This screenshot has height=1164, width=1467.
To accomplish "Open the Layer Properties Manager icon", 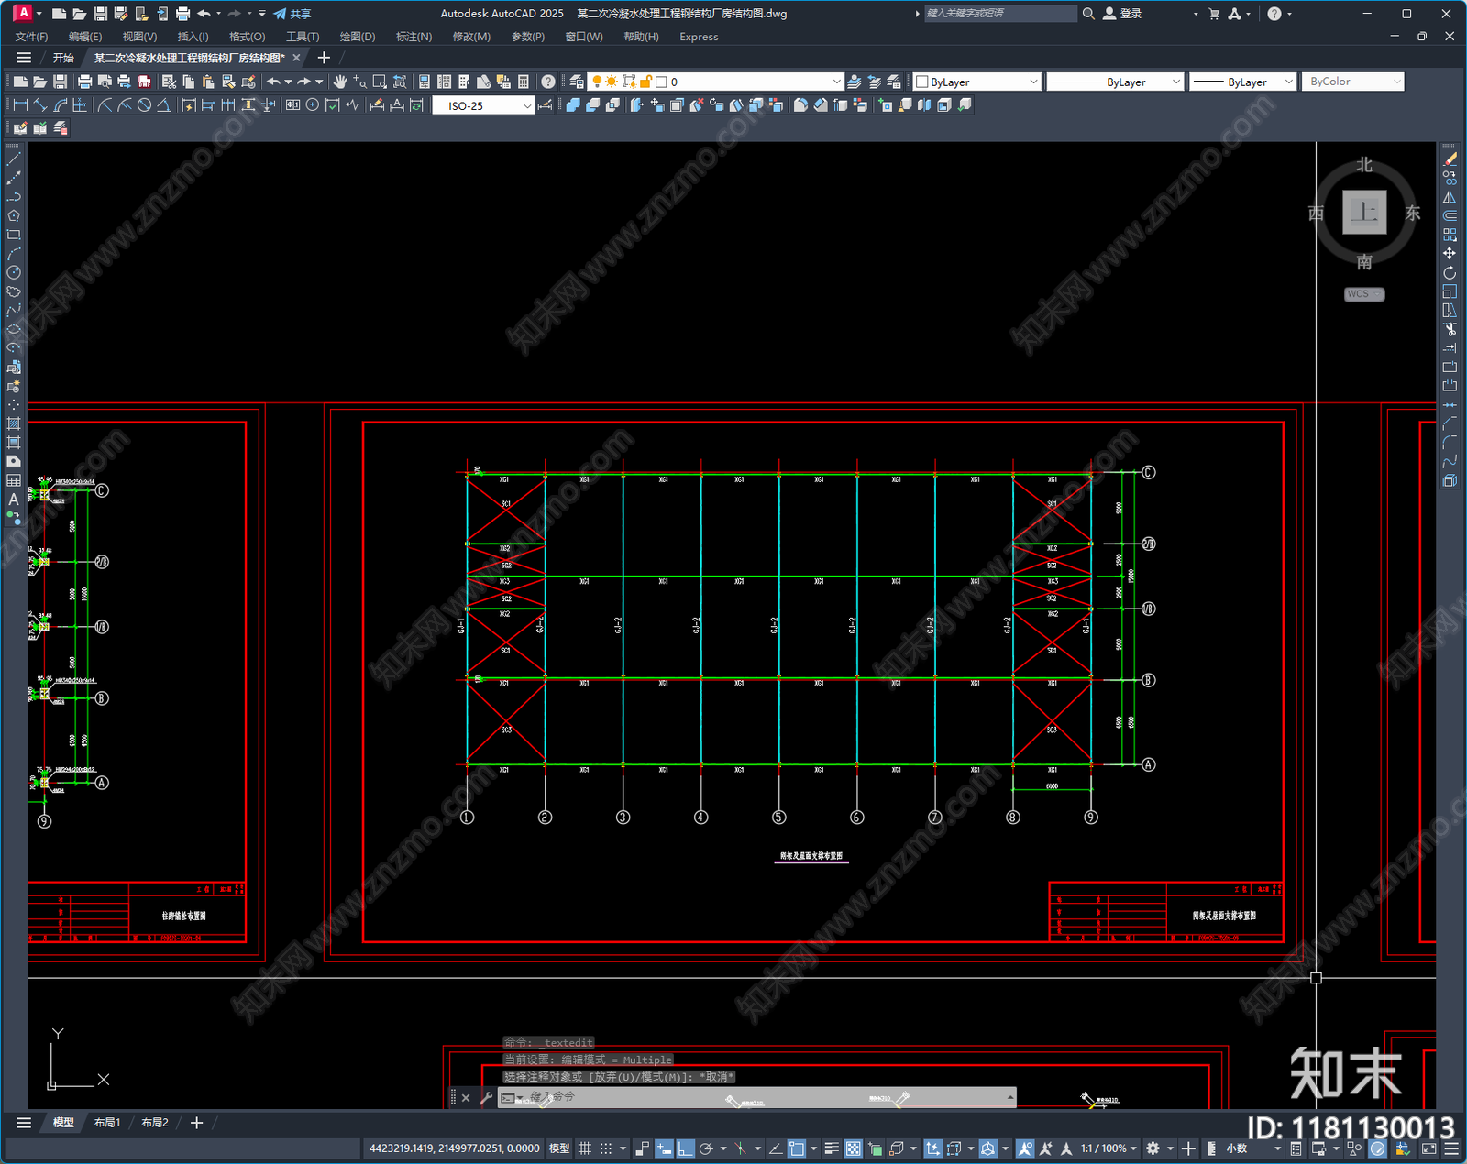I will click(x=577, y=82).
